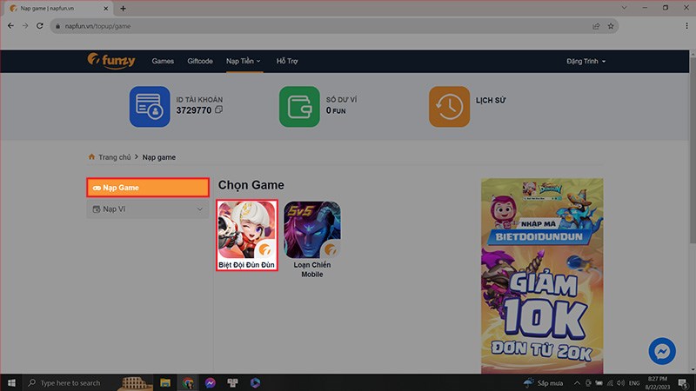This screenshot has width=696, height=391.
Task: Open Messenger from the taskbar
Action: point(211,382)
